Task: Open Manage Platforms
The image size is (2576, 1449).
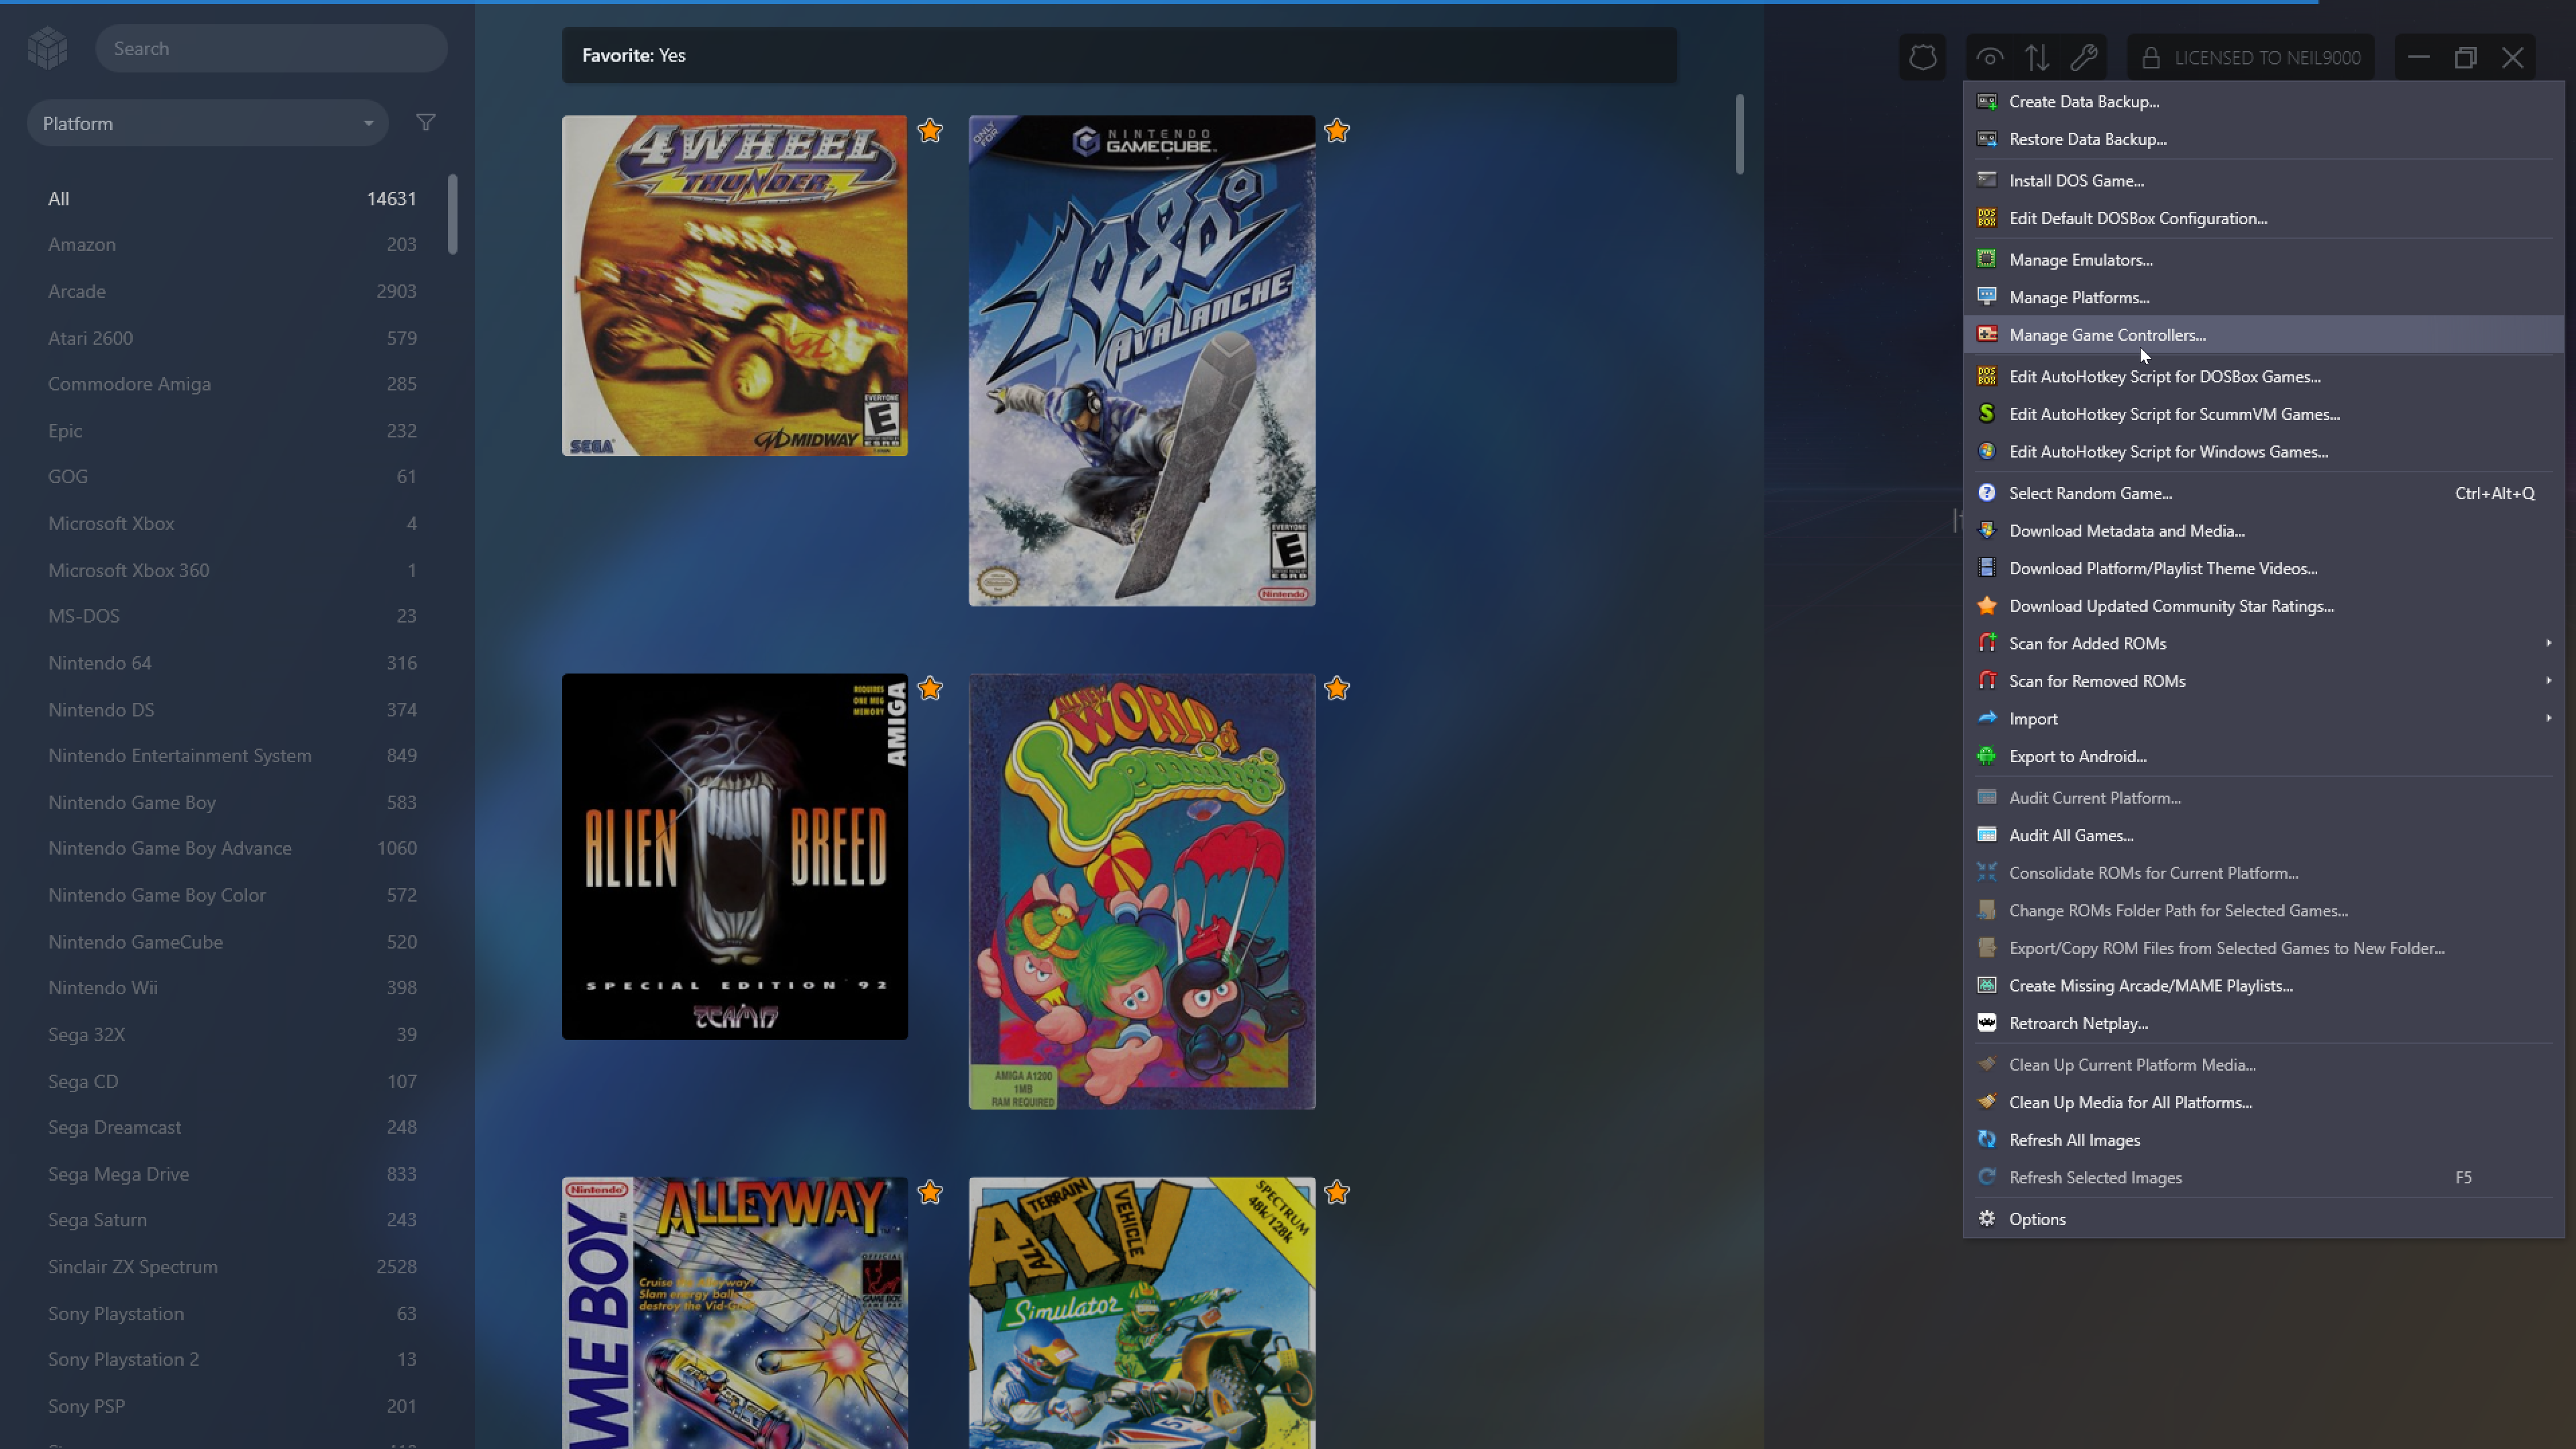Action: click(2264, 297)
